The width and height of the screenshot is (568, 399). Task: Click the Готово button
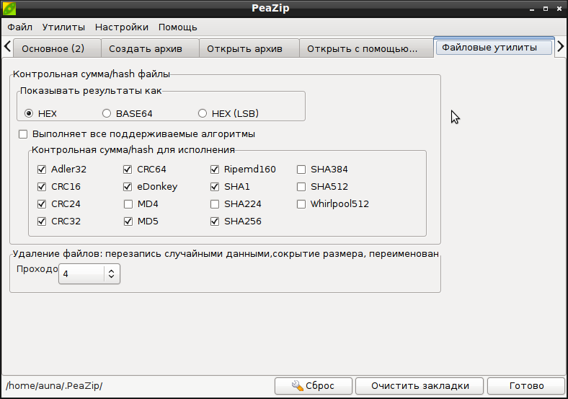[526, 386]
